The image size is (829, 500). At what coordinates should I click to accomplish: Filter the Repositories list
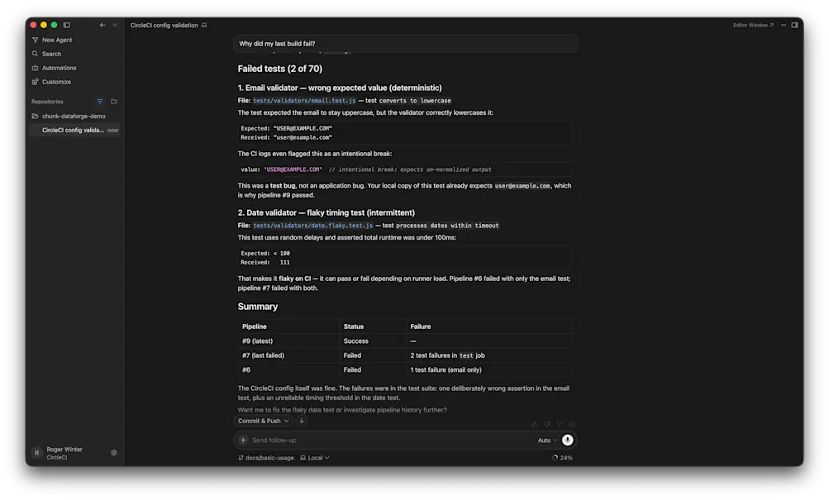tap(100, 102)
